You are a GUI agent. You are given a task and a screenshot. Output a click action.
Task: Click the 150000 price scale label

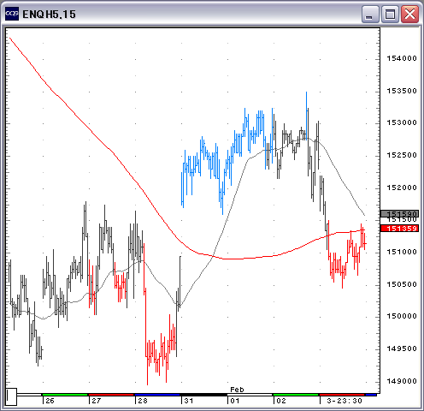[x=402, y=316]
